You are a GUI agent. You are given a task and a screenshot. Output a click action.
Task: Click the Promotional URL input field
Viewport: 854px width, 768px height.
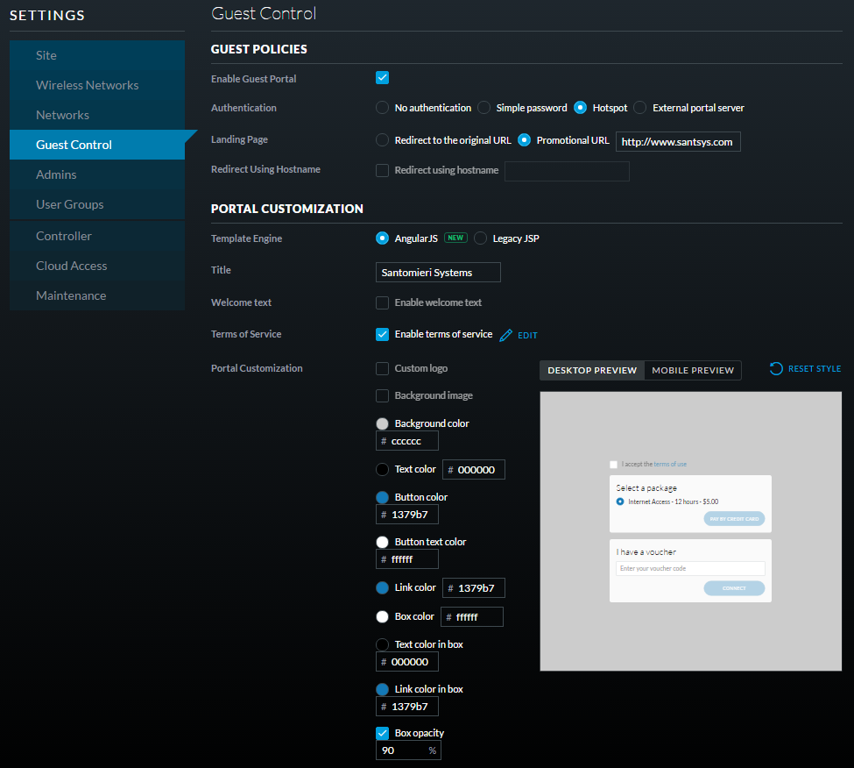point(678,140)
